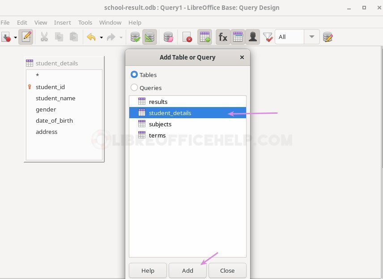The width and height of the screenshot is (383, 279).
Task: Select the Tables radio button
Action: tap(134, 75)
